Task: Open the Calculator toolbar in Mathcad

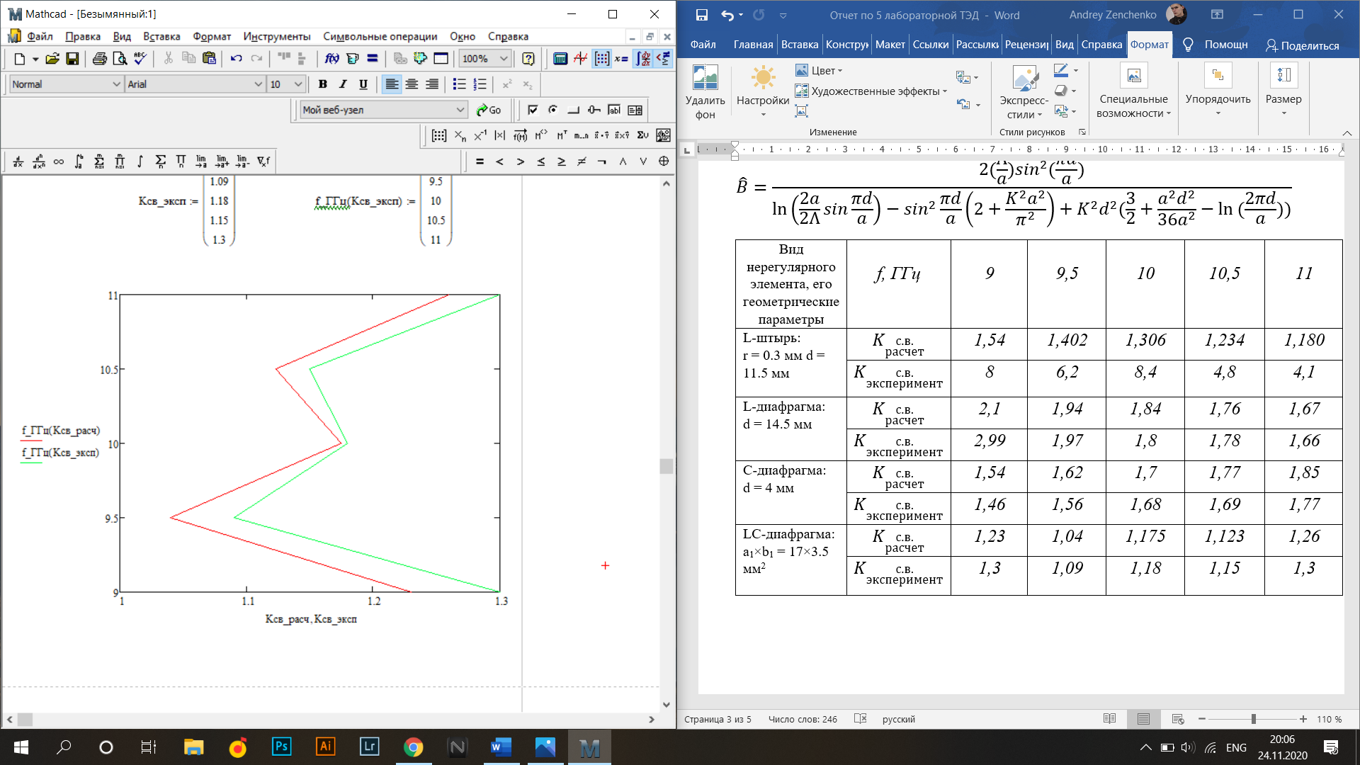Action: (560, 59)
